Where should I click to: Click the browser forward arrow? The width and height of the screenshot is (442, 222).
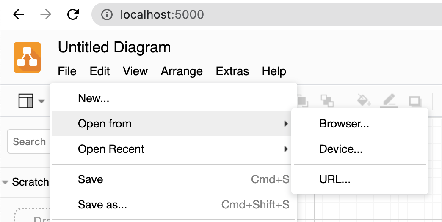tap(46, 14)
